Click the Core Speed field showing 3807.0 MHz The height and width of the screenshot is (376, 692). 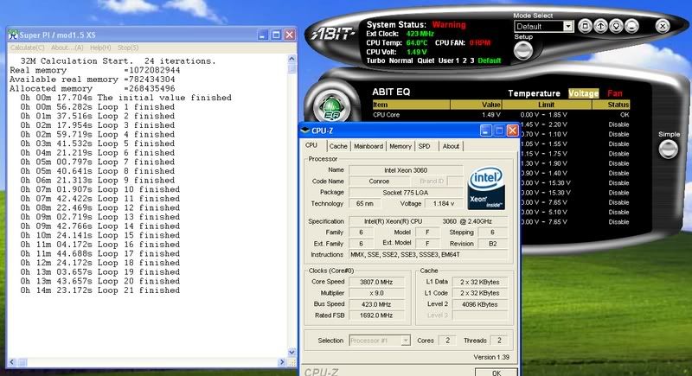376,282
